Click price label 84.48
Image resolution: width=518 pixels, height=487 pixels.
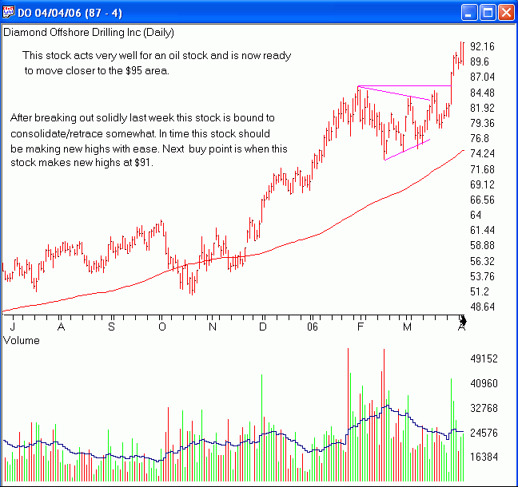[482, 93]
